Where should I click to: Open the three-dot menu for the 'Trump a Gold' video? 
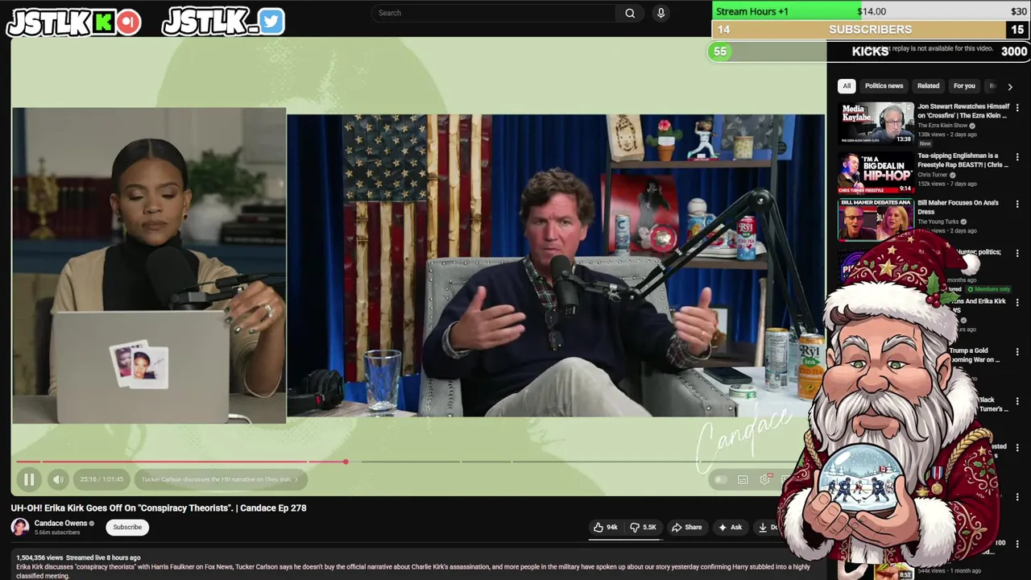(1017, 352)
